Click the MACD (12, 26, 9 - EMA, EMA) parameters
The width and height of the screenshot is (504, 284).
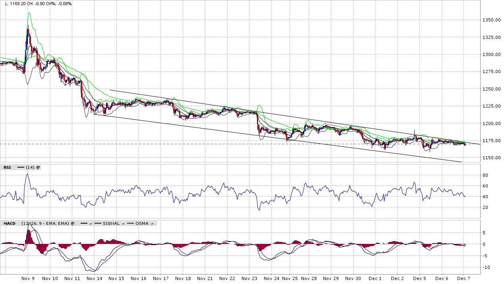coord(45,224)
